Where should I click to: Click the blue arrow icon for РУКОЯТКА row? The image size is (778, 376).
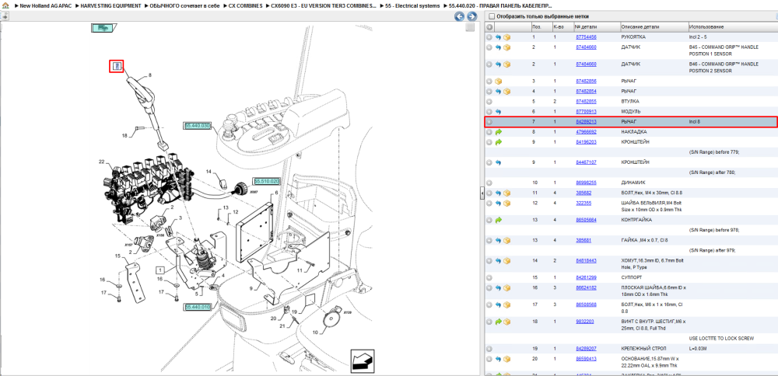tap(498, 37)
